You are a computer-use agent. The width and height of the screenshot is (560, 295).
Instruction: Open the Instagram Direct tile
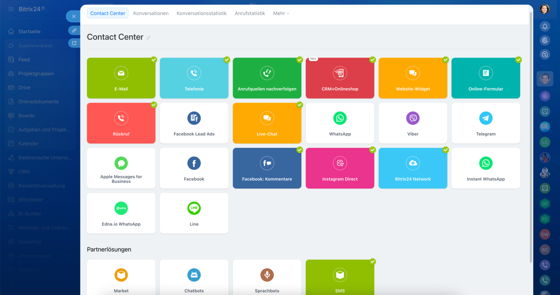point(340,168)
